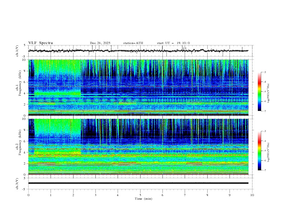Click time axis tick label "1"
Screen dimensions: 284x219
[x=51, y=195]
